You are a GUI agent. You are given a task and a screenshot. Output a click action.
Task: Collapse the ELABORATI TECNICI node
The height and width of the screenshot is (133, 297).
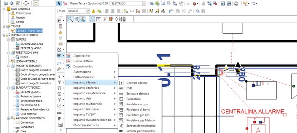coord(8,88)
